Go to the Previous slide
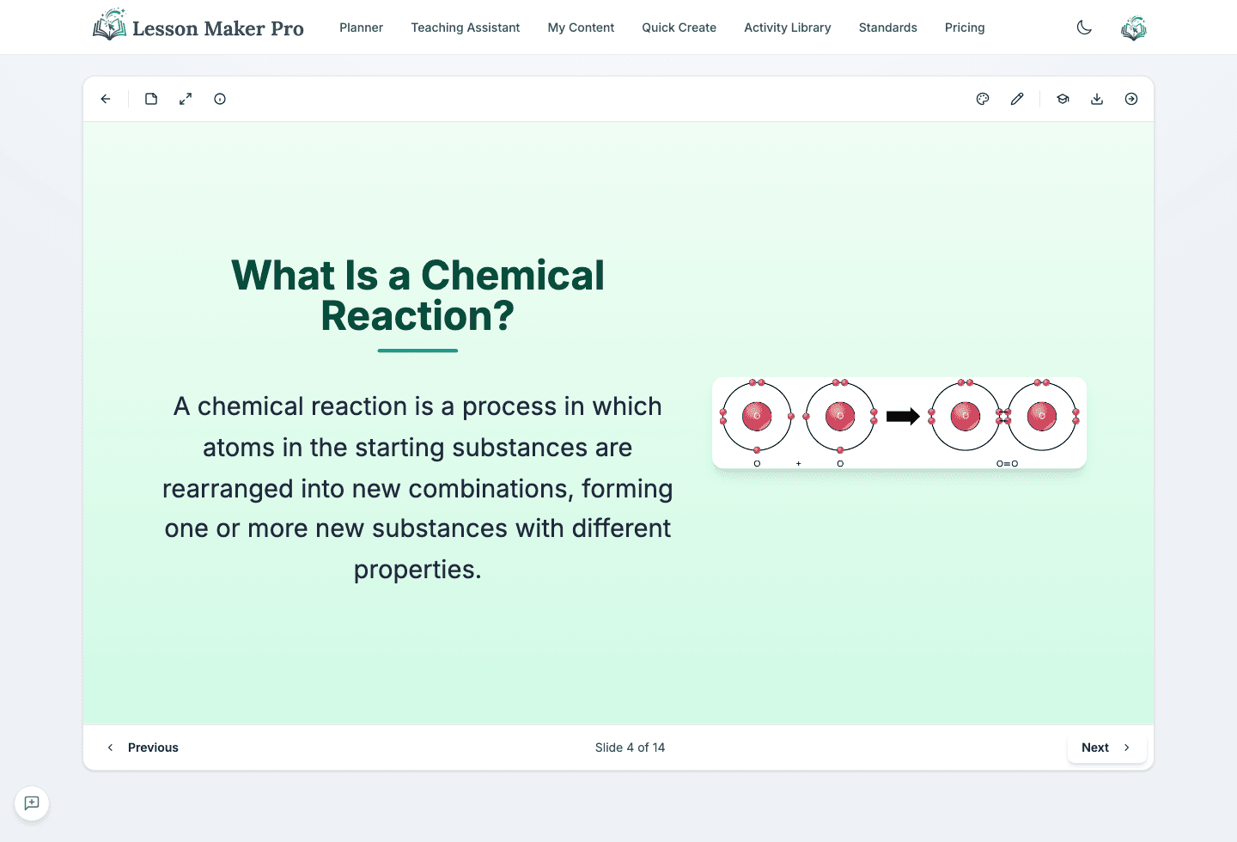This screenshot has width=1237, height=842. coord(143,747)
